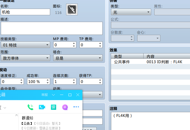Open the disabled 会心 dropdown
Viewport: 190px width, 130px height.
149,38
